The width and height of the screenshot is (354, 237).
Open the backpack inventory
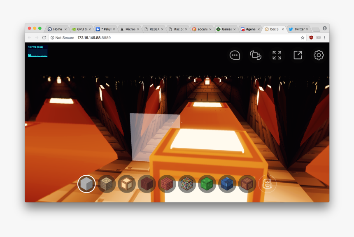click(267, 184)
